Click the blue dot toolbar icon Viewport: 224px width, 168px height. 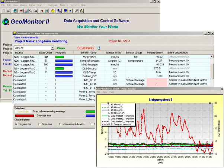[70, 11]
